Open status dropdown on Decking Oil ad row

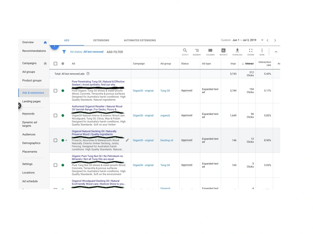point(66,140)
